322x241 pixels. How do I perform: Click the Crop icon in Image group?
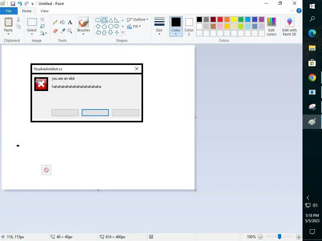click(42, 19)
